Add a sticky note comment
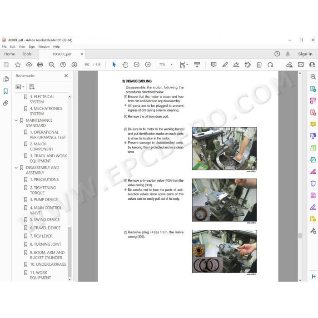Screen dimensions: 318x318 tap(214, 65)
